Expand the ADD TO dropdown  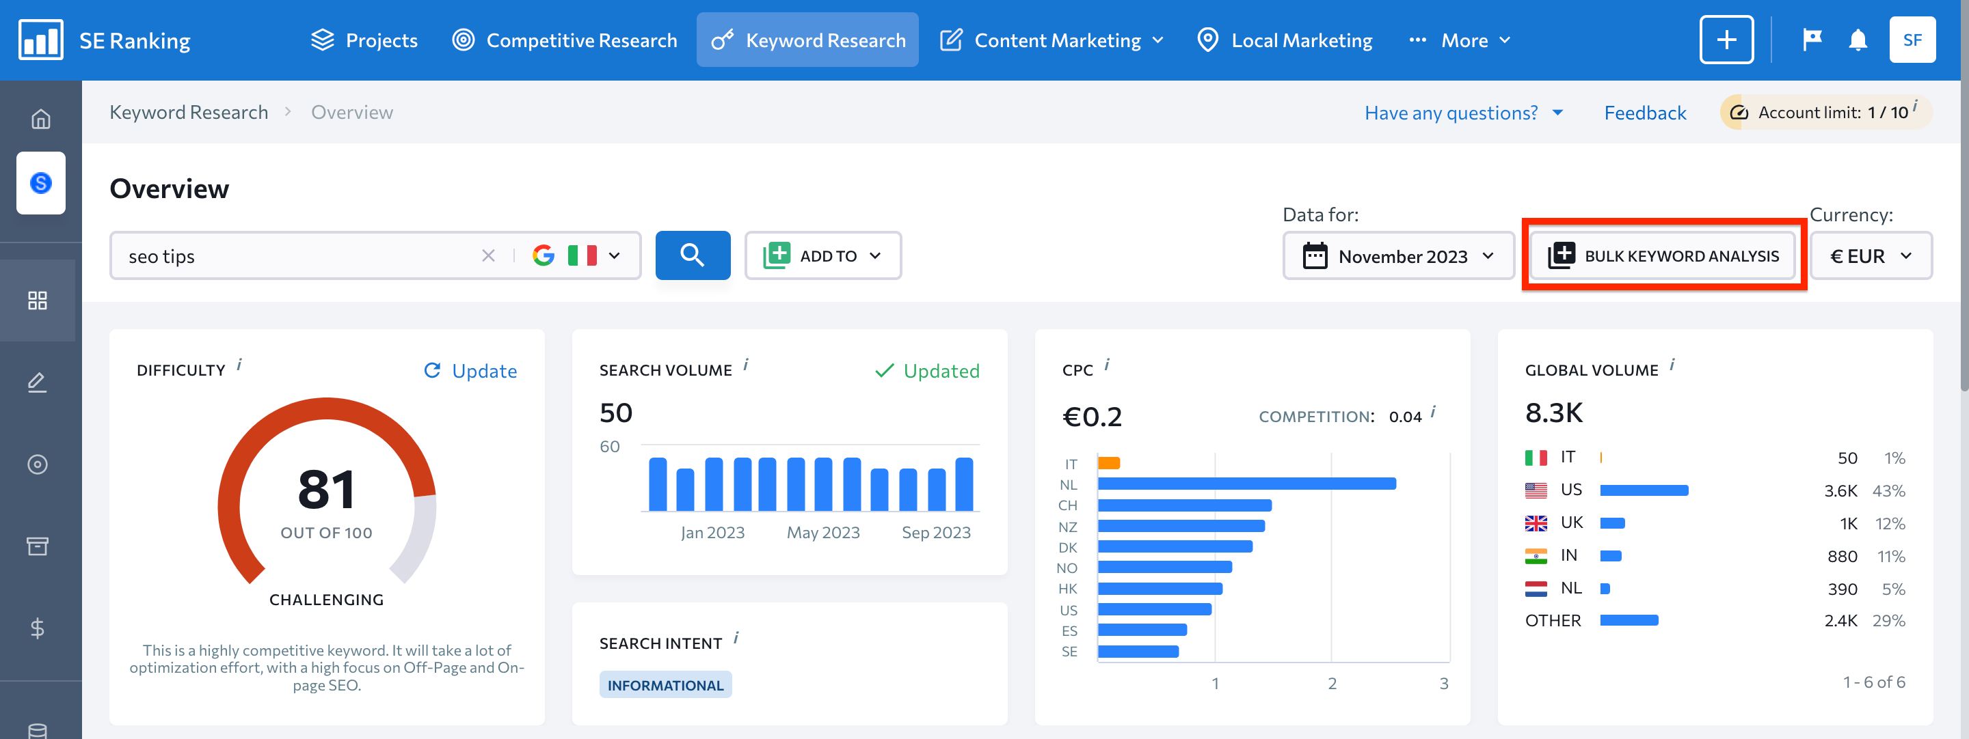(x=822, y=255)
